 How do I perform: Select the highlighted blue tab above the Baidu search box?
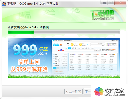point(69,48)
